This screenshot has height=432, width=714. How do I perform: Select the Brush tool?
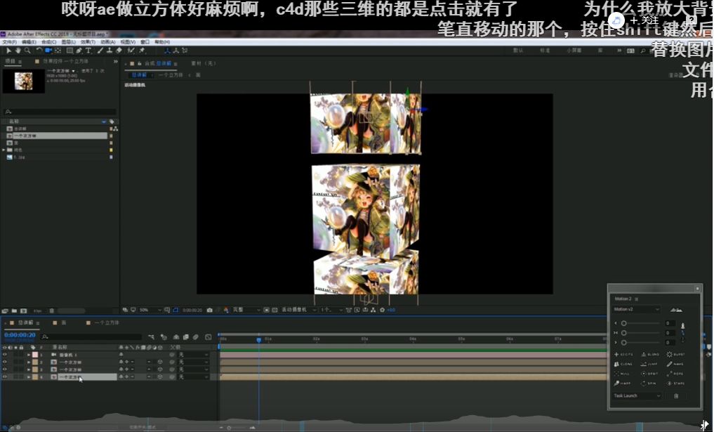pyautogui.click(x=100, y=51)
